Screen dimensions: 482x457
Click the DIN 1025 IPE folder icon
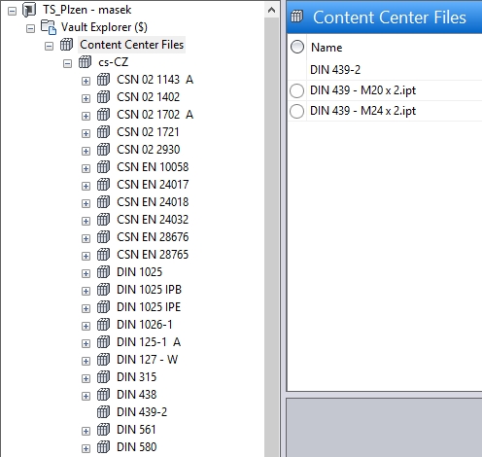coord(103,307)
